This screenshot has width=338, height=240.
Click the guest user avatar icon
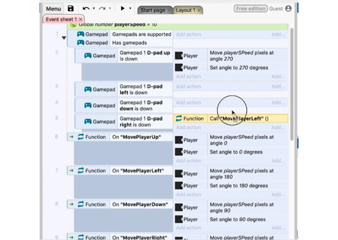click(288, 8)
